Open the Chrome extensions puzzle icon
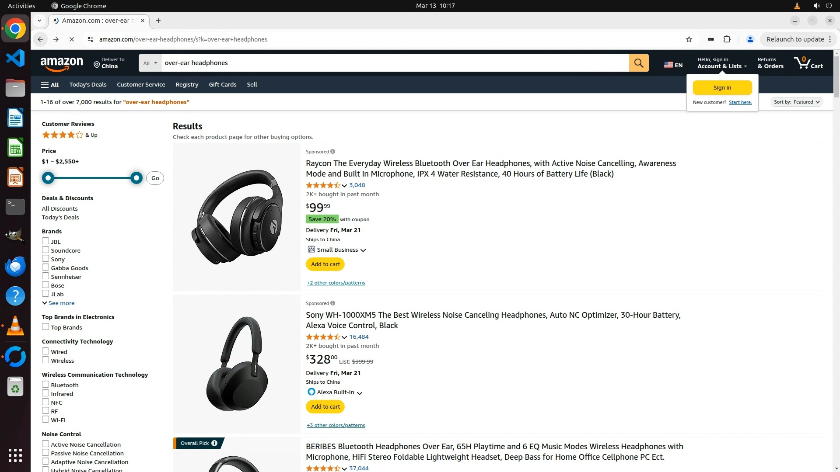Viewport: 840px width, 472px height. [727, 39]
